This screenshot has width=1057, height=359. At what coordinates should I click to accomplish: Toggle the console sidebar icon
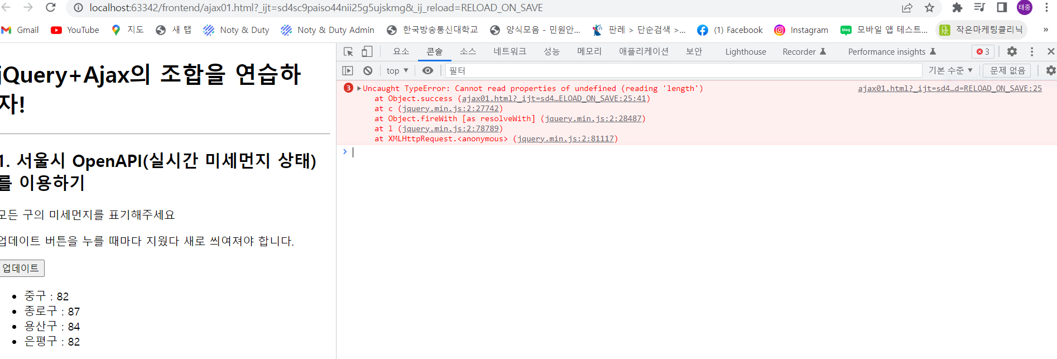click(x=348, y=71)
